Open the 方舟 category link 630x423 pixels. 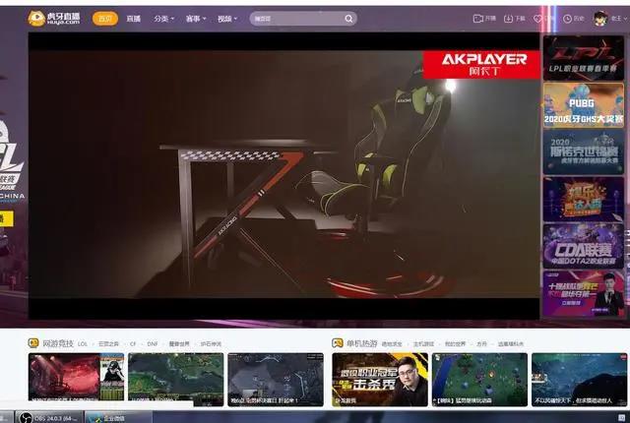pos(481,344)
